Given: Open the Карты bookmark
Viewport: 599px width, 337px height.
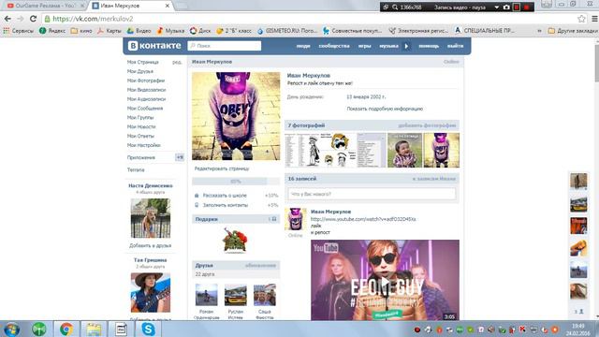Looking at the screenshot, I should pyautogui.click(x=110, y=31).
